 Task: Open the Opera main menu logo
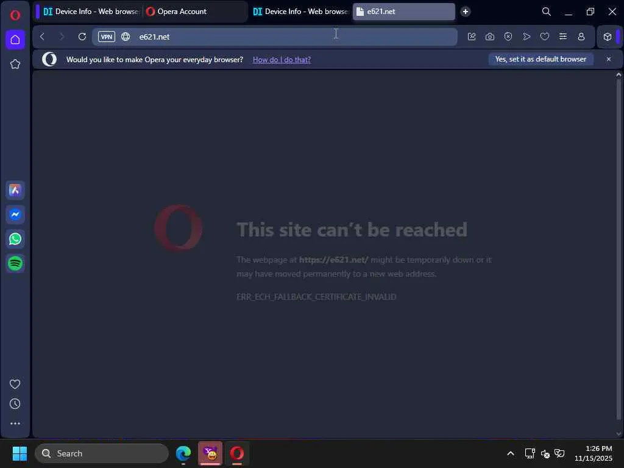tap(15, 15)
